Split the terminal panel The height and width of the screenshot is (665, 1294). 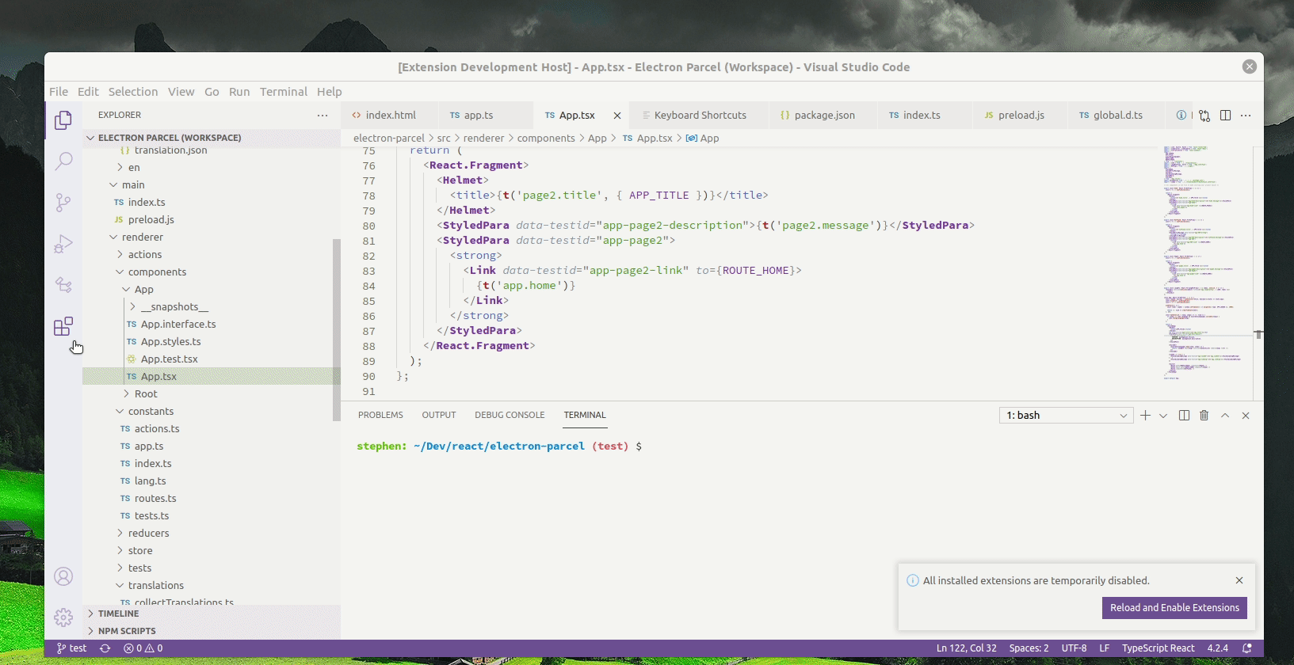click(1184, 416)
